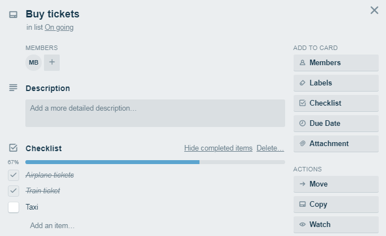Open the Due Date picker
This screenshot has height=236, width=386.
point(336,124)
